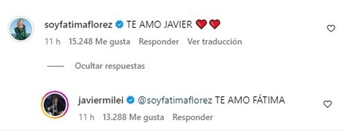View the 13.288 Me gusta likes list

tap(133, 117)
